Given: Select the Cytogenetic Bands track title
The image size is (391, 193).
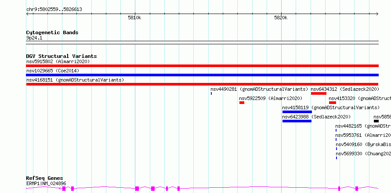Looking at the screenshot, I should (x=52, y=32).
